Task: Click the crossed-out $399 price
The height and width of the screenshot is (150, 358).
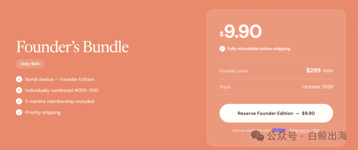Action: point(328,71)
